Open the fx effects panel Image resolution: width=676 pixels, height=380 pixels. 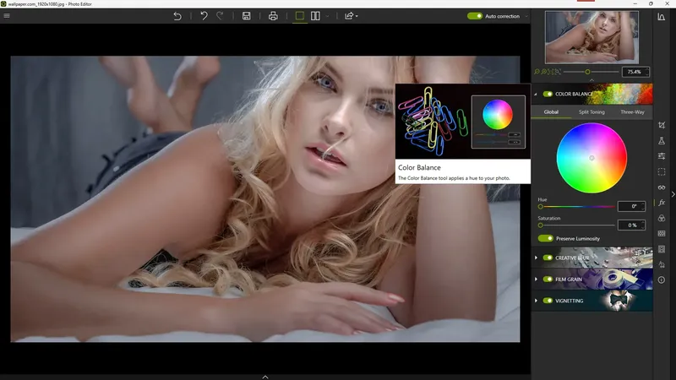tap(662, 203)
